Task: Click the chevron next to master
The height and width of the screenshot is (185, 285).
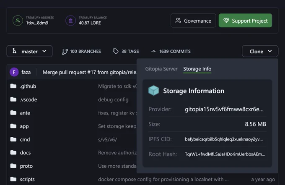Action: point(44,51)
